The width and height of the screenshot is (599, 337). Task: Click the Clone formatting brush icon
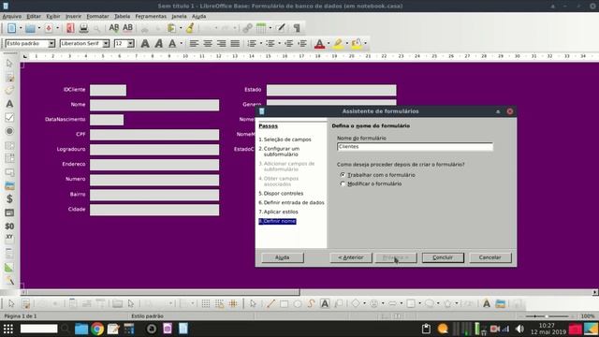(x=190, y=28)
